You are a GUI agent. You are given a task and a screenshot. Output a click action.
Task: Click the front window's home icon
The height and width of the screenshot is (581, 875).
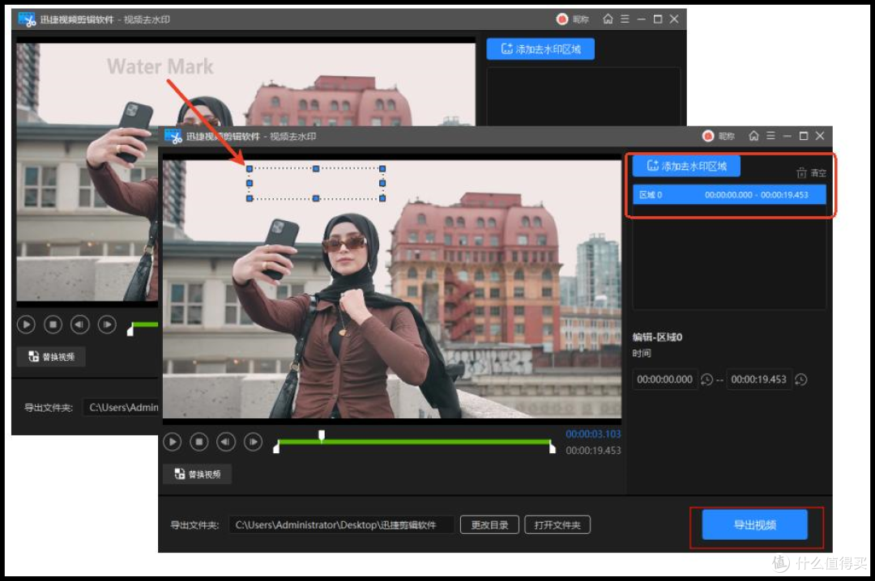click(x=753, y=135)
